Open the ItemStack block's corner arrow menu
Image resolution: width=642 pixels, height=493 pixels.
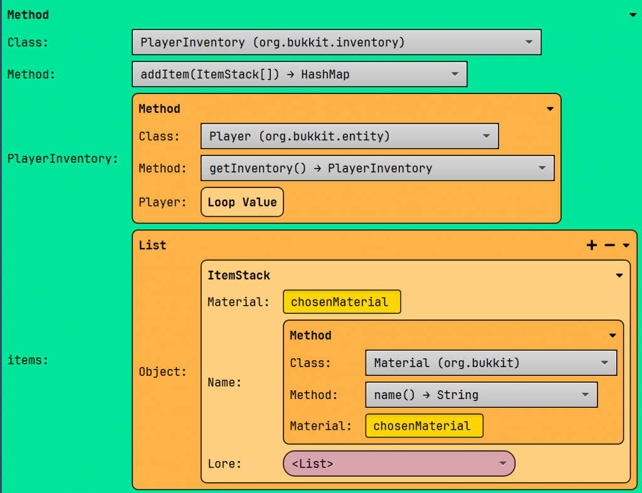click(x=619, y=276)
